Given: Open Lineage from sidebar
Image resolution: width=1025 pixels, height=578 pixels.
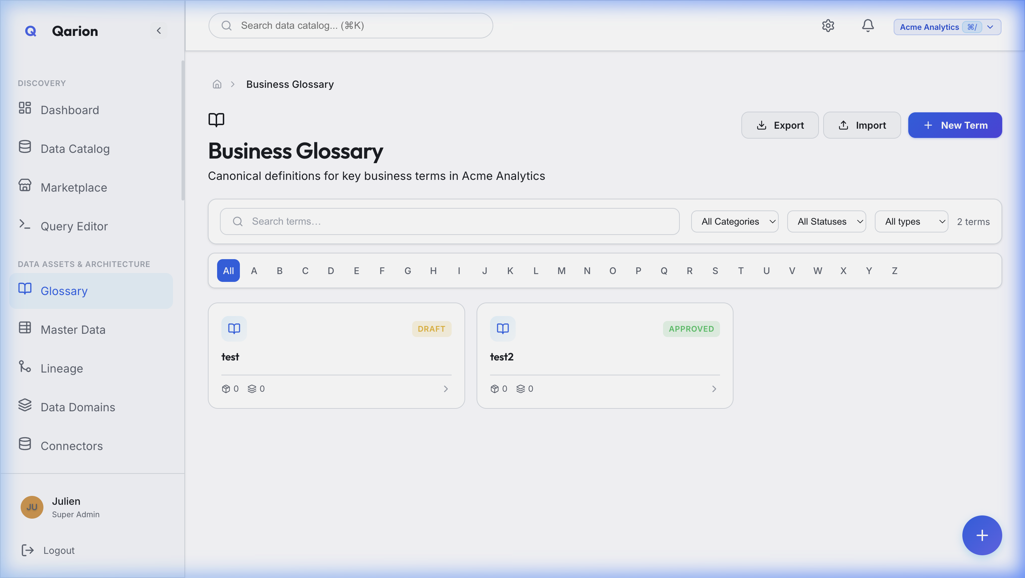Looking at the screenshot, I should [62, 368].
